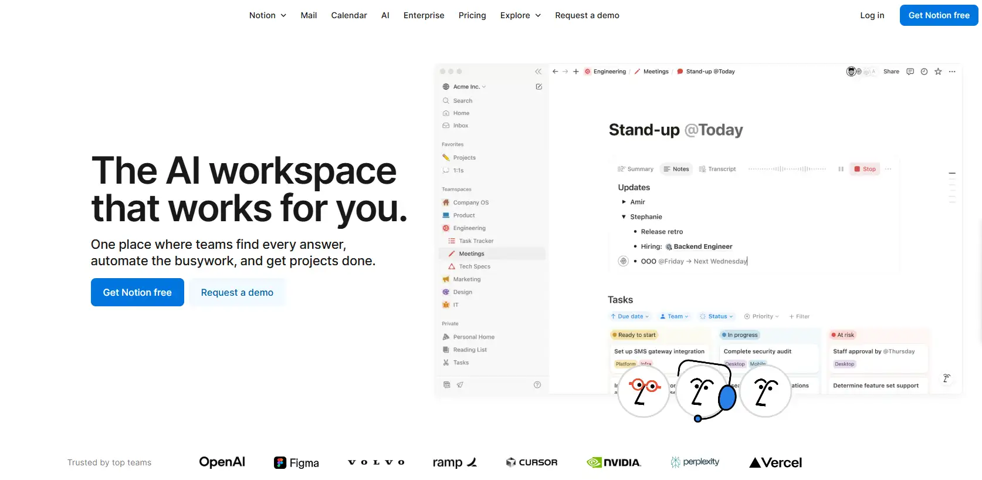This screenshot has height=480, width=982.
Task: Click the send icon at sidebar bottom
Action: tap(460, 385)
